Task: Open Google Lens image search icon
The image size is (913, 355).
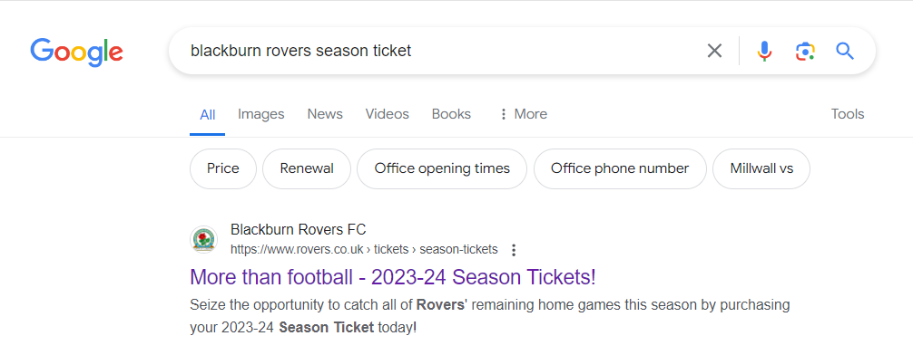Action: [x=805, y=51]
